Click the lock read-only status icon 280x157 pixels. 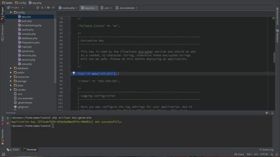point(272,154)
